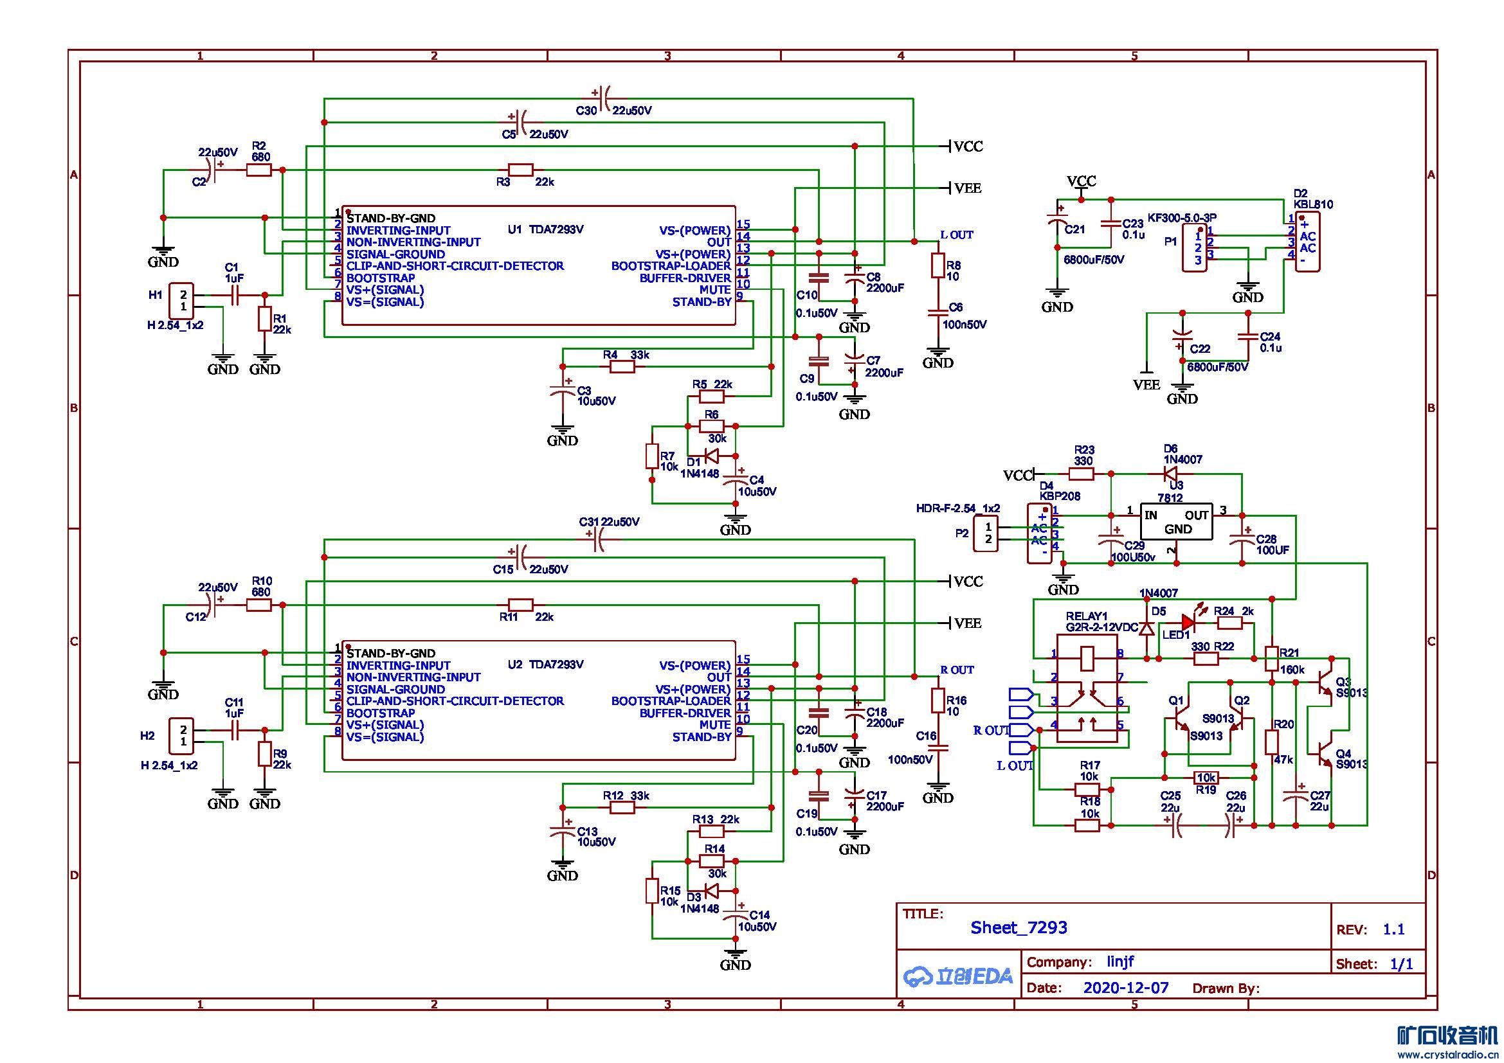Click the 'Sheet_7293' title text

point(1019,927)
